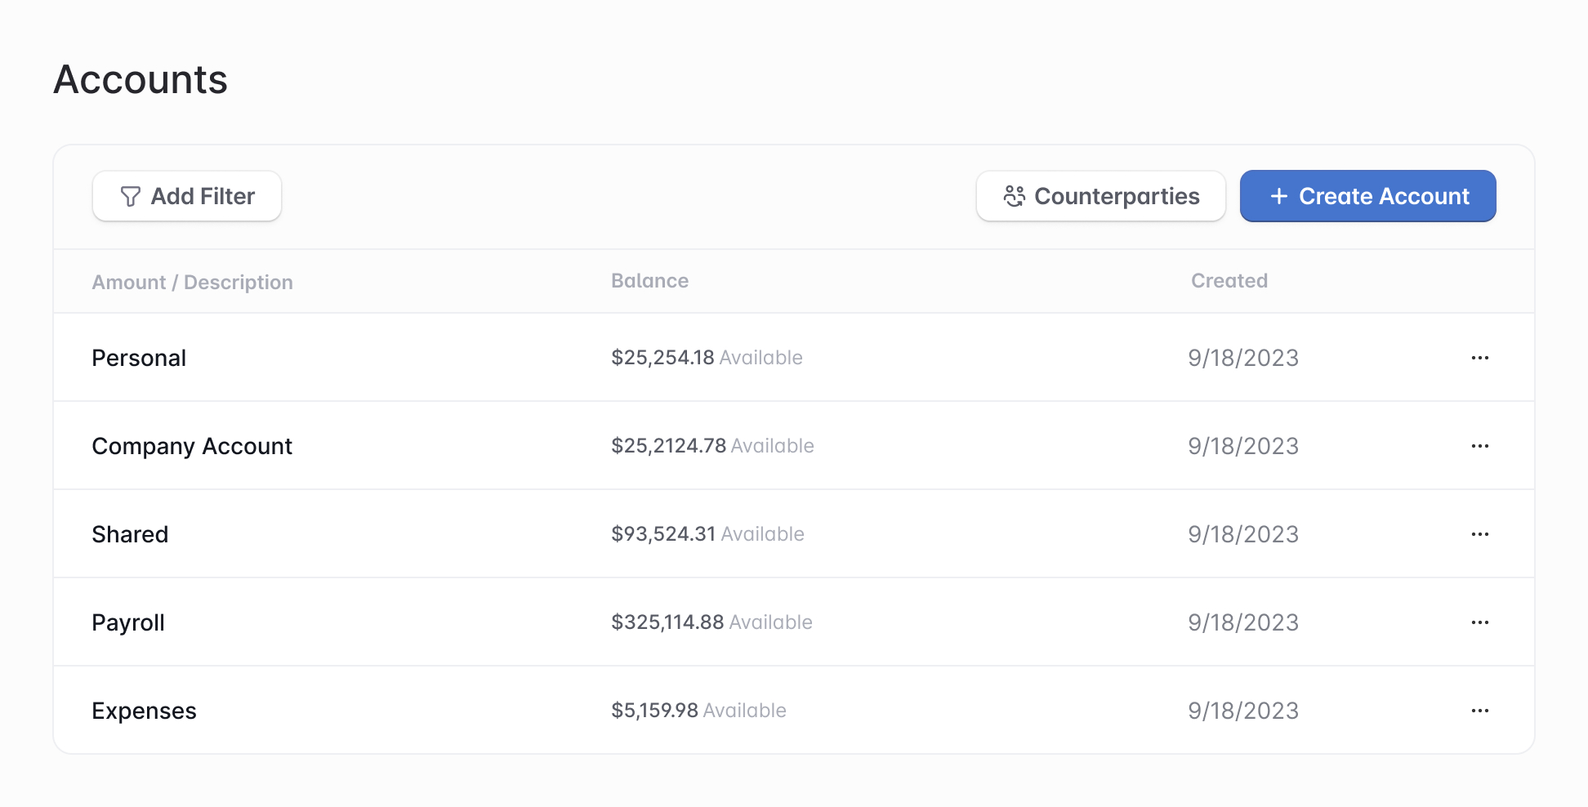
Task: Open the three-dot menu for Expenses account
Action: (x=1479, y=711)
